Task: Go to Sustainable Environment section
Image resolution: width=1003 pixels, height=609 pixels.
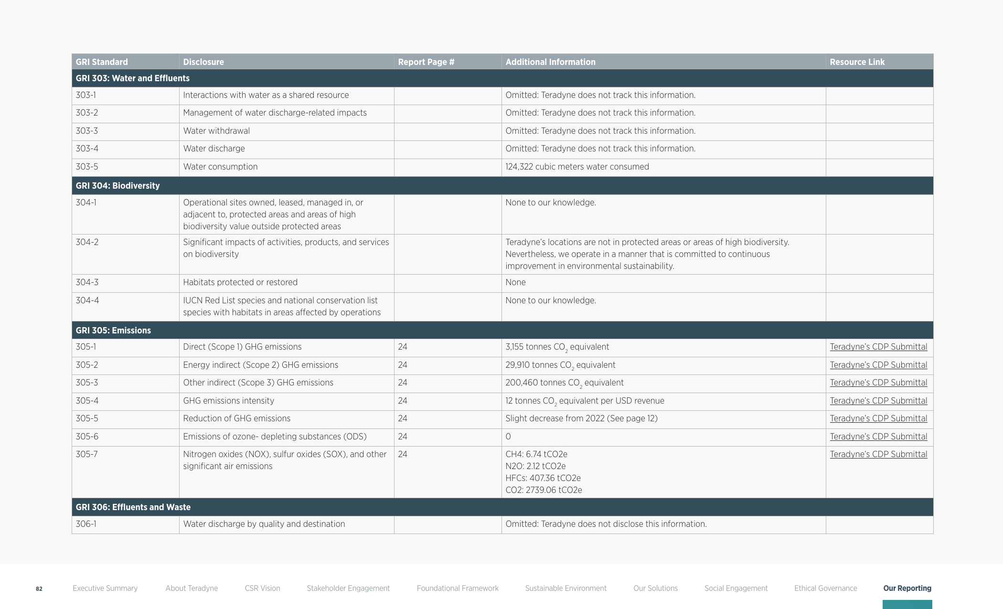Action: (x=566, y=588)
